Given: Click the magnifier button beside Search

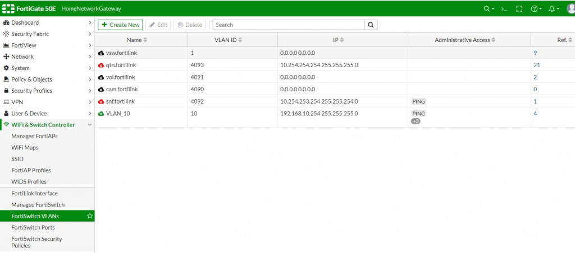Looking at the screenshot, I should (x=371, y=25).
